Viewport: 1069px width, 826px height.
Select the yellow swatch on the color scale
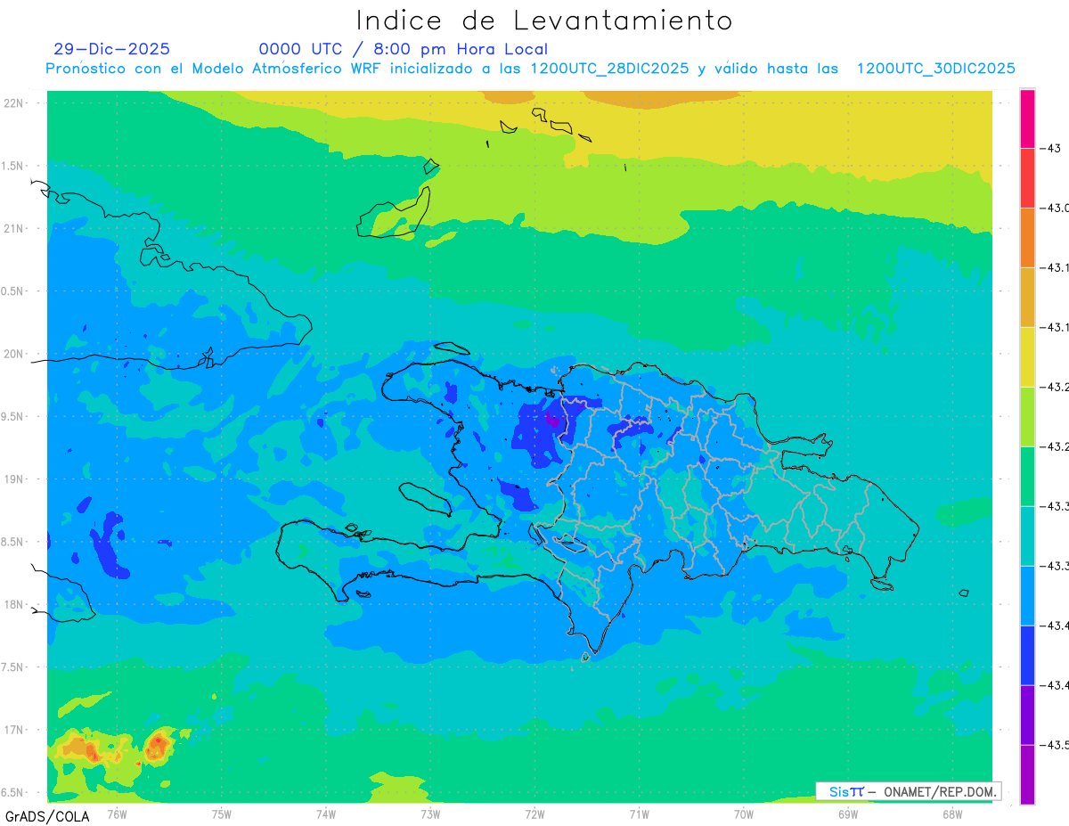(x=1027, y=357)
